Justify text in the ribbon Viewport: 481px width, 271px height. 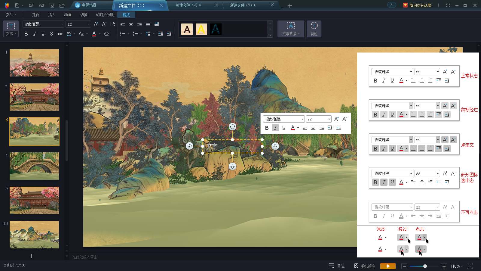148,24
